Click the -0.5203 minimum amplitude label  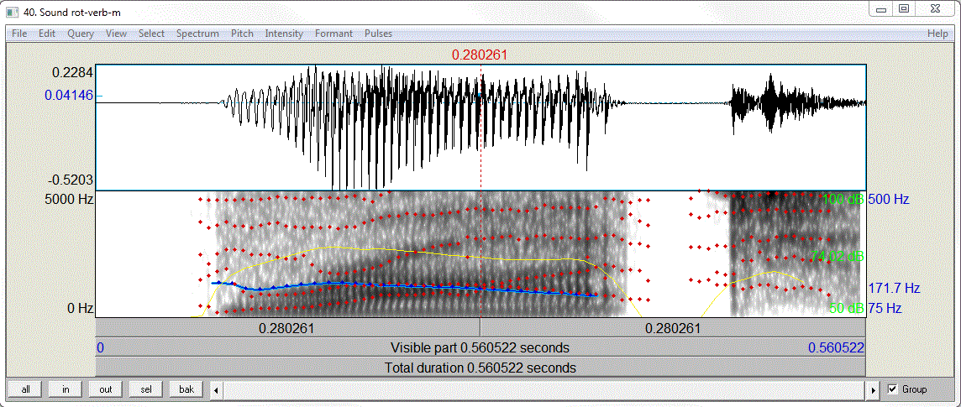coord(70,180)
